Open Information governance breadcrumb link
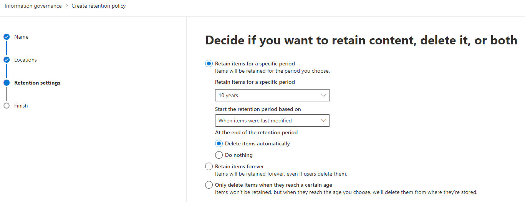This screenshot has width=525, height=202. pyautogui.click(x=33, y=6)
